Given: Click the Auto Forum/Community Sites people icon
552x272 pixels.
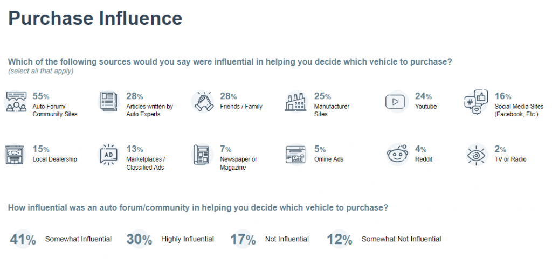Looking at the screenshot, I should tap(16, 102).
